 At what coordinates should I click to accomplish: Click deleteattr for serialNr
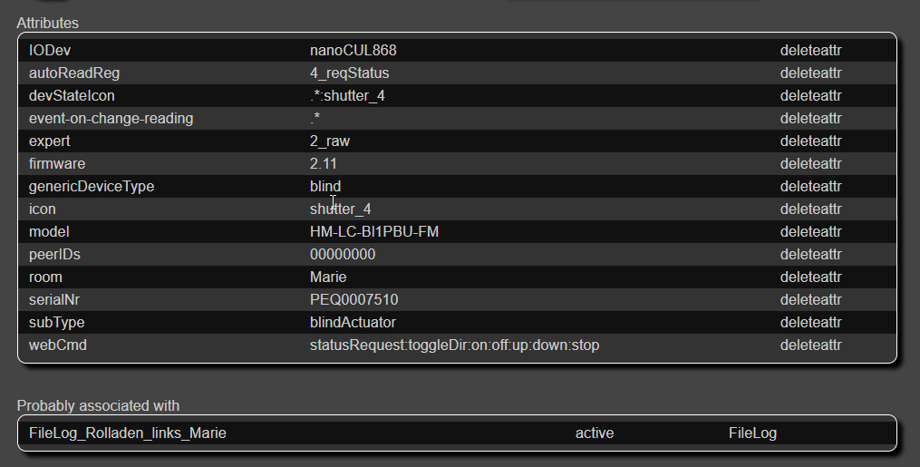click(811, 300)
